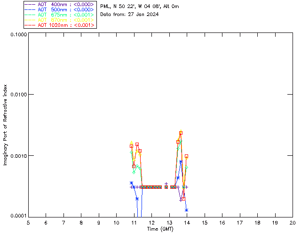This screenshot has width=301, height=241.
Task: Click the lowest blue asterisk marker near 14 hours
Action: [186, 210]
